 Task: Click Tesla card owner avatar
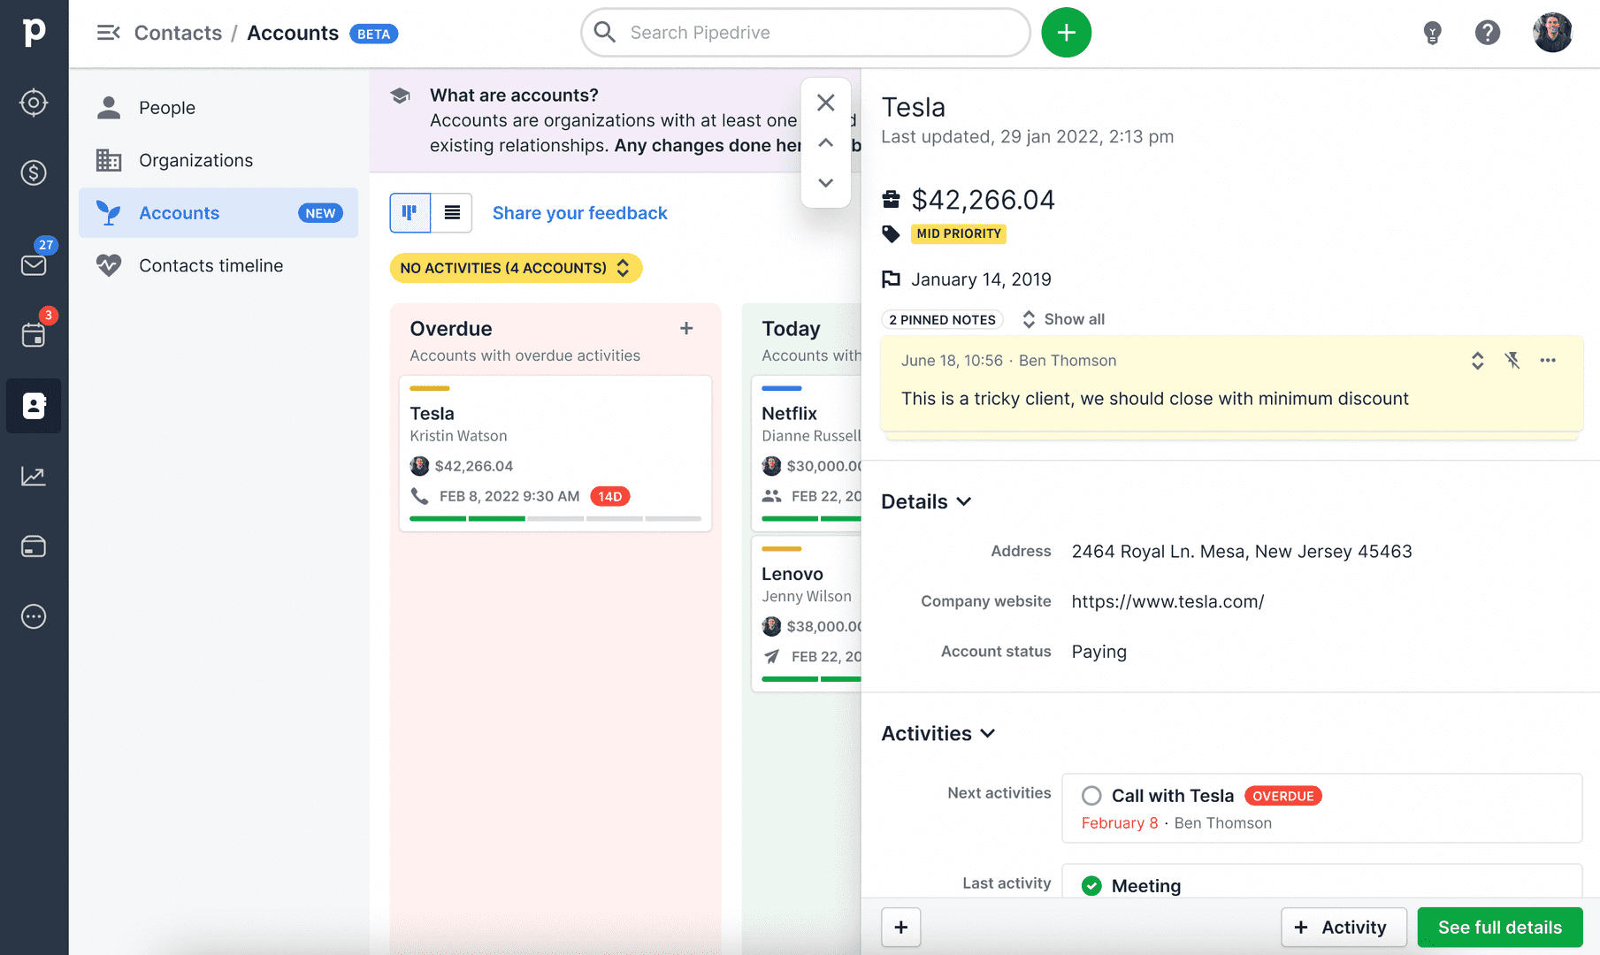[419, 466]
